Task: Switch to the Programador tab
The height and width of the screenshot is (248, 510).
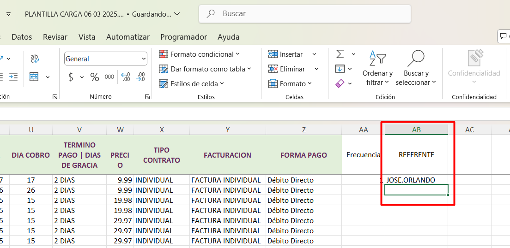Action: (x=183, y=37)
